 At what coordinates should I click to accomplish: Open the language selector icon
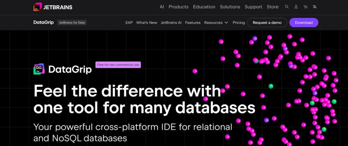click(315, 7)
